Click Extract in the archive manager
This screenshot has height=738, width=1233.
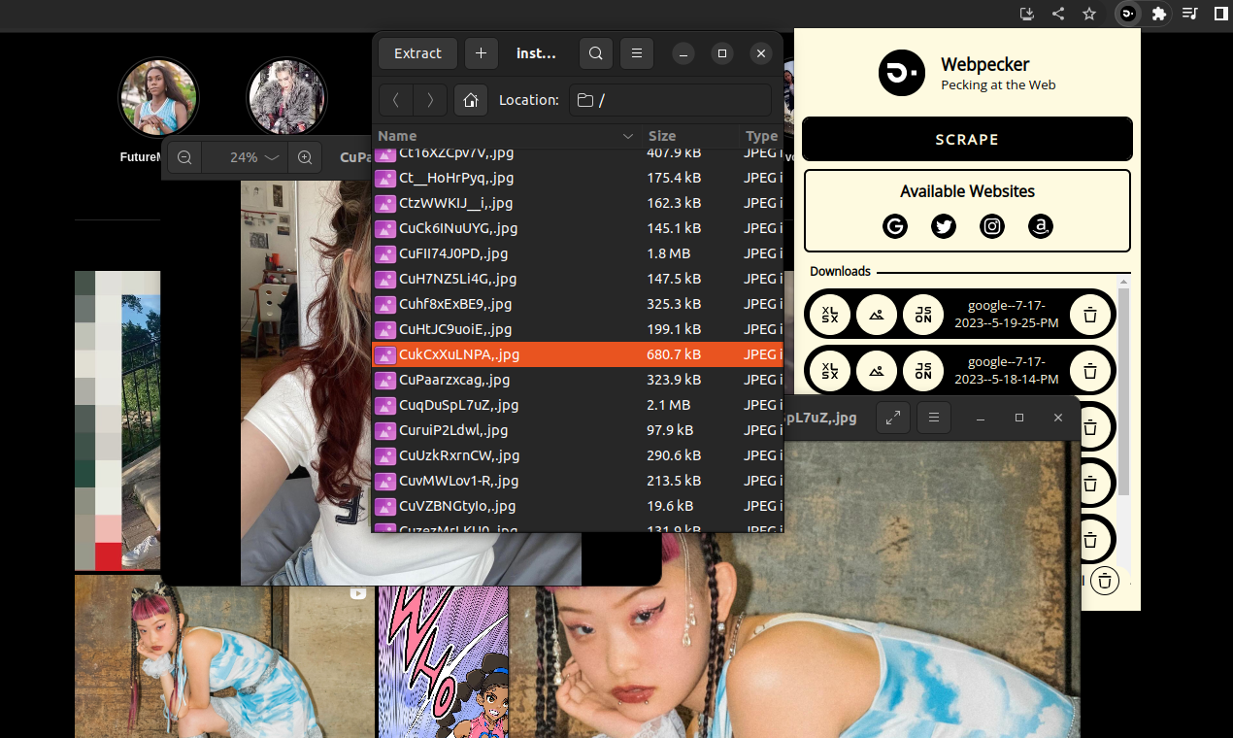[417, 53]
